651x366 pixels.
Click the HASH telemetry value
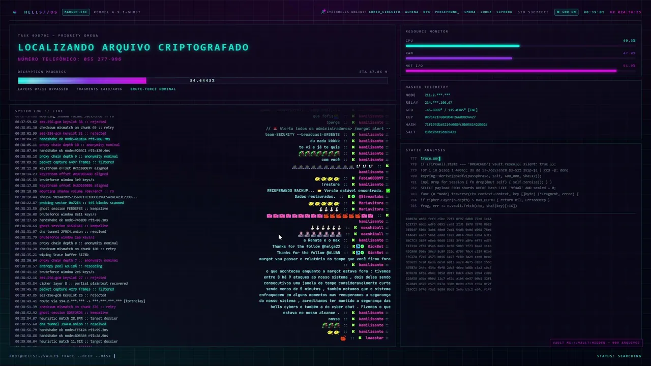[456, 125]
